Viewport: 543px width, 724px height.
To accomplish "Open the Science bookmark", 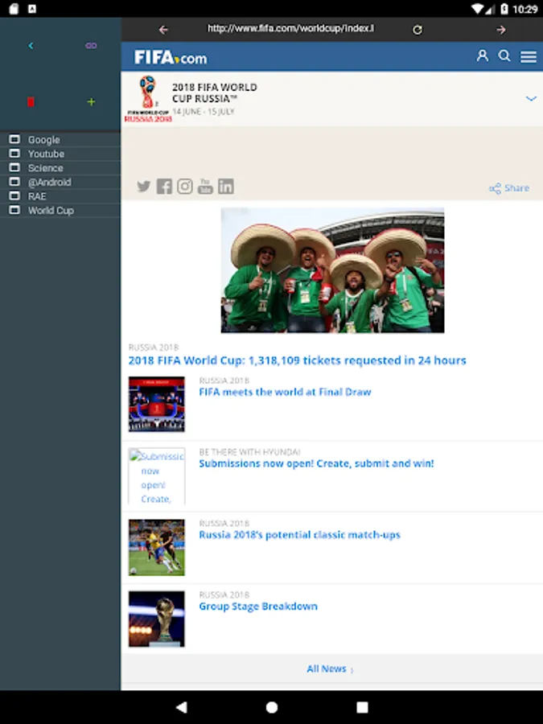I will (x=60, y=167).
